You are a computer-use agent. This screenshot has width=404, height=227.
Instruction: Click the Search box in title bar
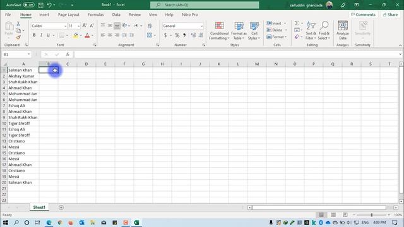pos(205,5)
